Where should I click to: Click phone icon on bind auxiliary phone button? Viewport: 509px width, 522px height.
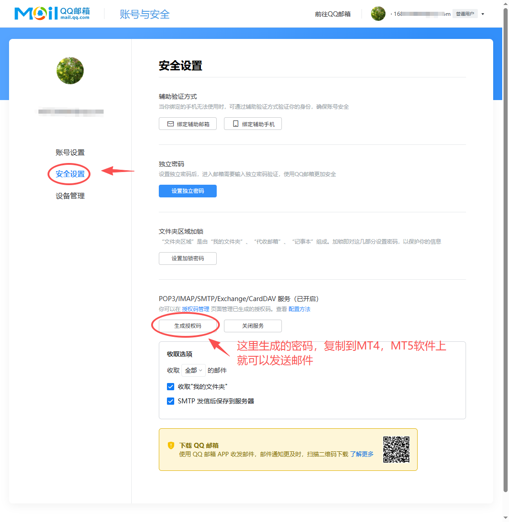pos(235,124)
